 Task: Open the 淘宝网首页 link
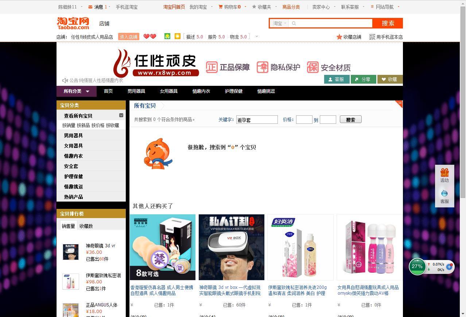coord(174,7)
